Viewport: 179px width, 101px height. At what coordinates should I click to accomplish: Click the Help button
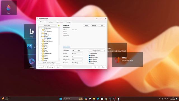(x=95, y=67)
